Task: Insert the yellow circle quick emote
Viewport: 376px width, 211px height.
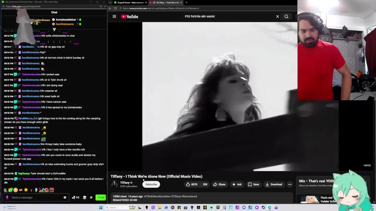Action: tap(26, 190)
